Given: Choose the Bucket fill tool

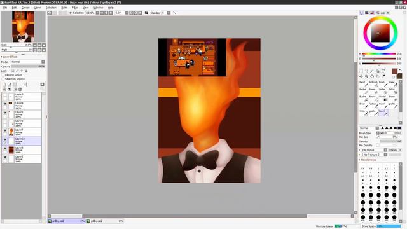Looking at the screenshot, I should (364, 98).
